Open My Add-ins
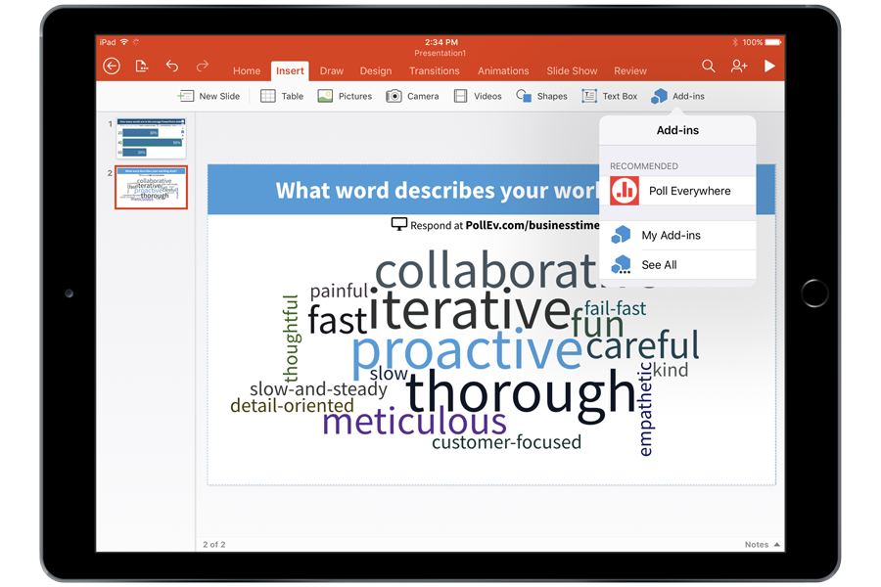Viewport: 881px width, 587px height. (671, 235)
